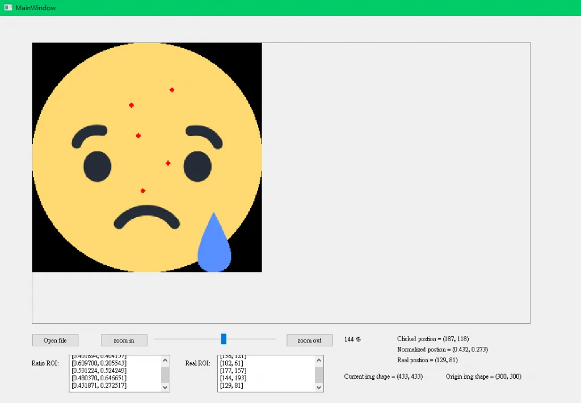Click the emoji's frowning mouth

[147, 215]
